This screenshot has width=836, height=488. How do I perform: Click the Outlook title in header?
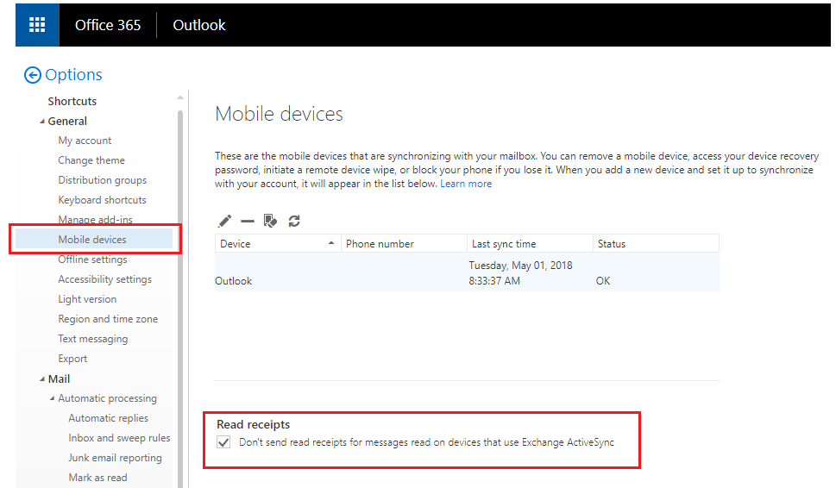coord(199,25)
